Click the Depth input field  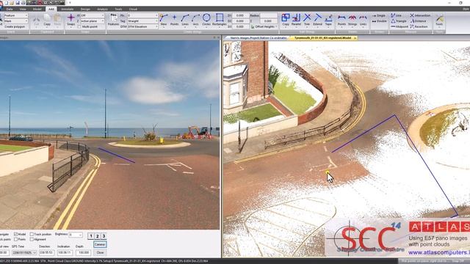(83, 252)
